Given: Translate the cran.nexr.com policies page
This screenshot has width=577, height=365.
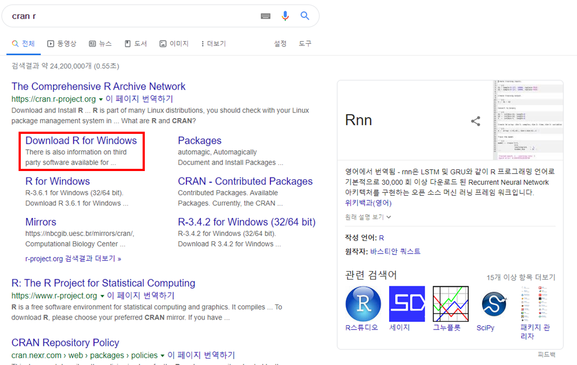Looking at the screenshot, I should [201, 355].
